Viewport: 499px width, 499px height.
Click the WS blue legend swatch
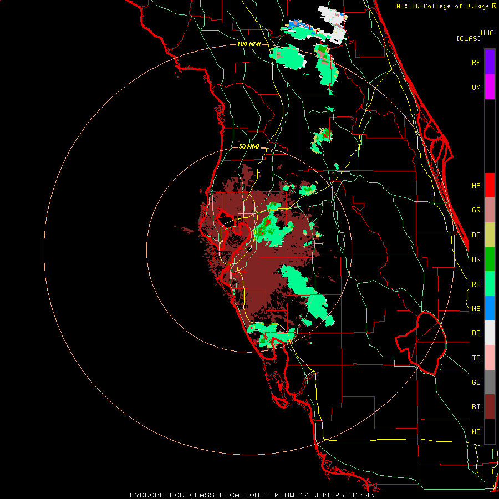pos(490,308)
